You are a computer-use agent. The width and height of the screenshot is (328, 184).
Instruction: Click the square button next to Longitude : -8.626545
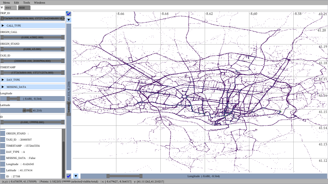[3, 164]
